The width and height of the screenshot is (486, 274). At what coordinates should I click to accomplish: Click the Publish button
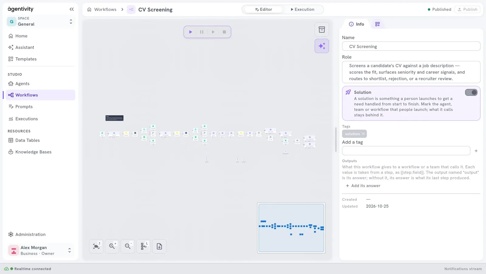(467, 9)
